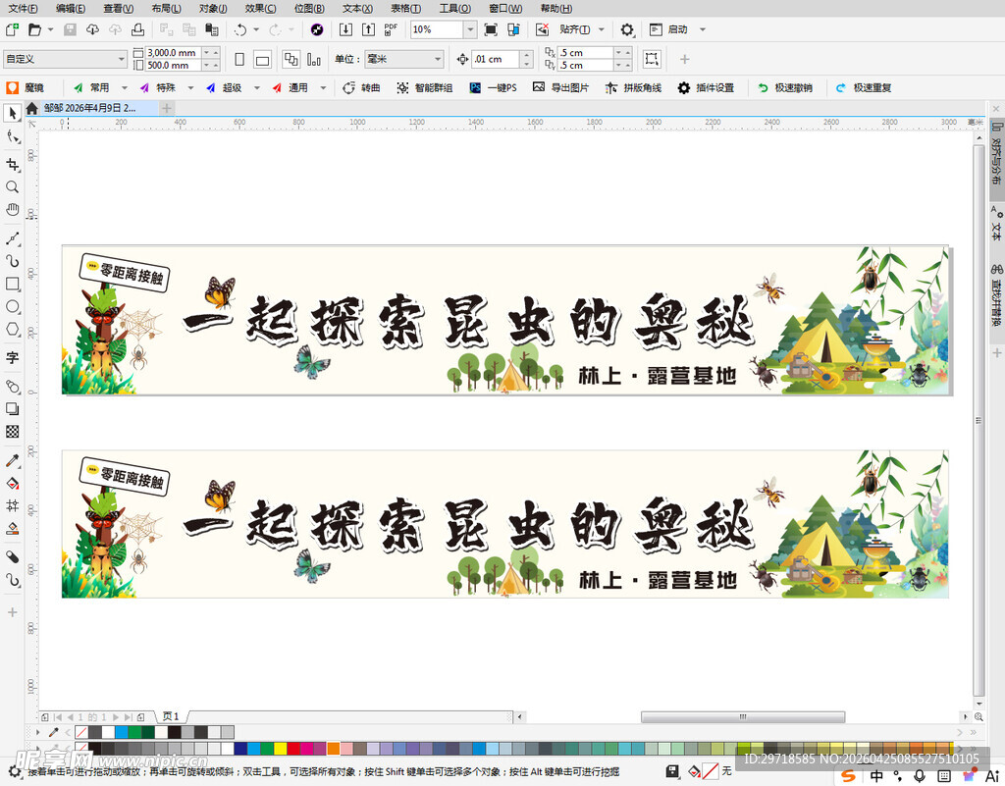Open the 位图 menu

click(x=309, y=8)
